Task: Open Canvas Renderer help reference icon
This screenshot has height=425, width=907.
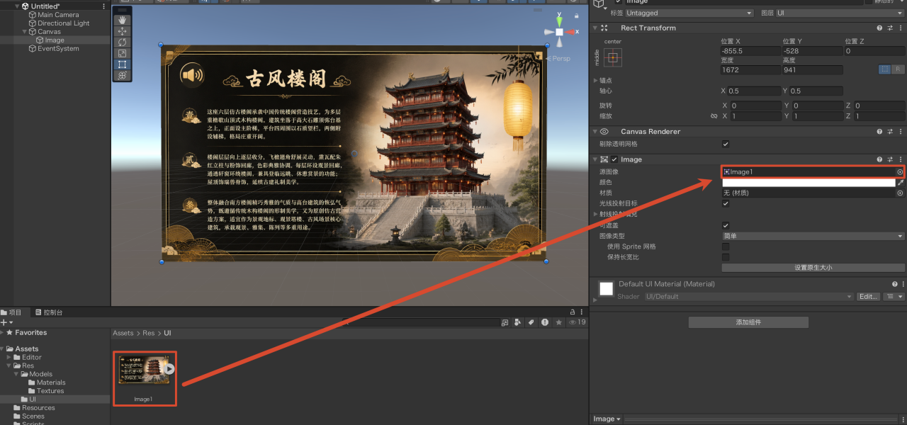Action: [879, 132]
